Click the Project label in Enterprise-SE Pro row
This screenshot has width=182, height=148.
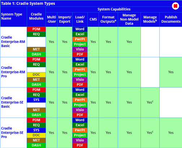coord(80,135)
